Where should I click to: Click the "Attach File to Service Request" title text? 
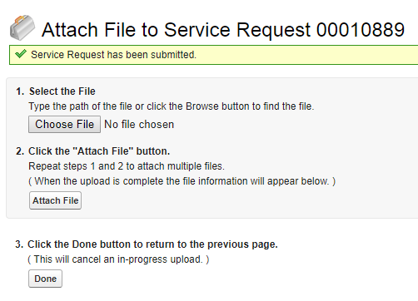[177, 30]
